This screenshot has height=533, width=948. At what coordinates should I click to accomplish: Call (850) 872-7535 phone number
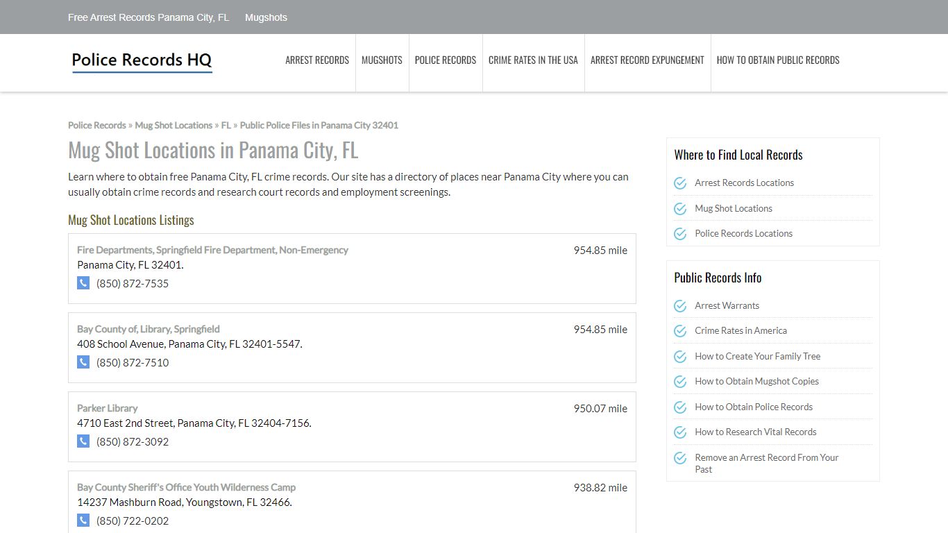tap(133, 283)
